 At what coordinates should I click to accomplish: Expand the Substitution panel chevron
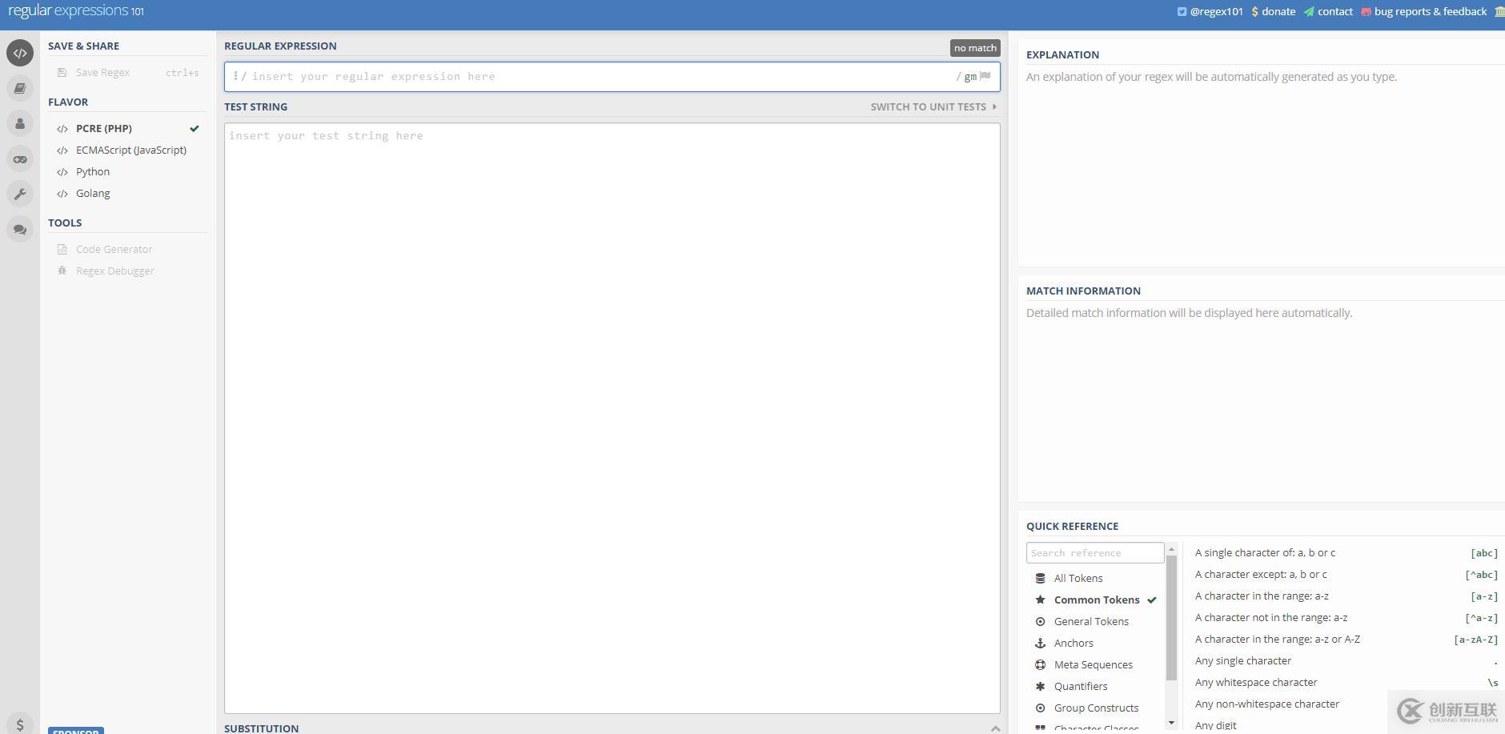pos(995,728)
